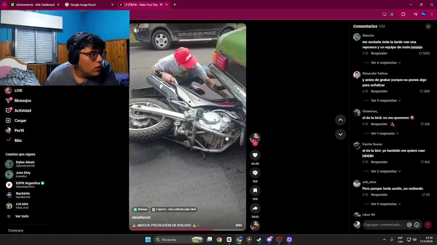Viewport: 437px width, 245px height.
Task: Switch to Achievements - Kick Dashboard tab
Action: click(35, 5)
